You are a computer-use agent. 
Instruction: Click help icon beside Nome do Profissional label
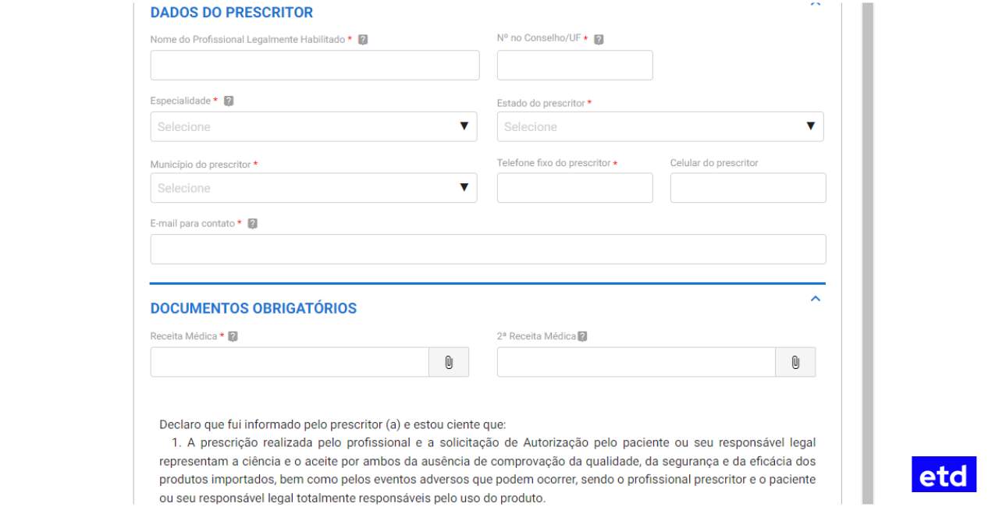pyautogui.click(x=363, y=40)
